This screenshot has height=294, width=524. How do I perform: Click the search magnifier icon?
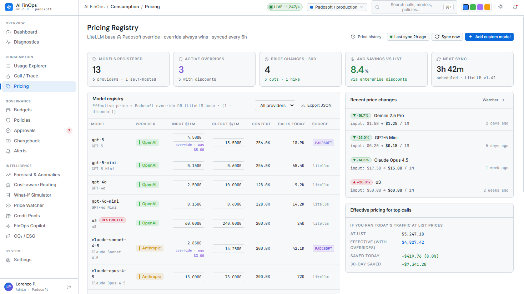(377, 7)
